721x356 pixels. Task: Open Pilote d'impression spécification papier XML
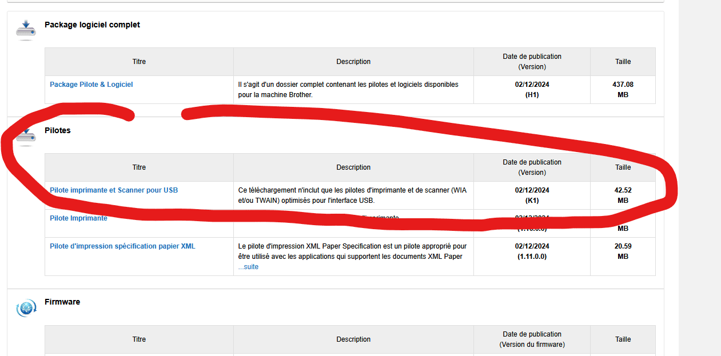pyautogui.click(x=122, y=246)
